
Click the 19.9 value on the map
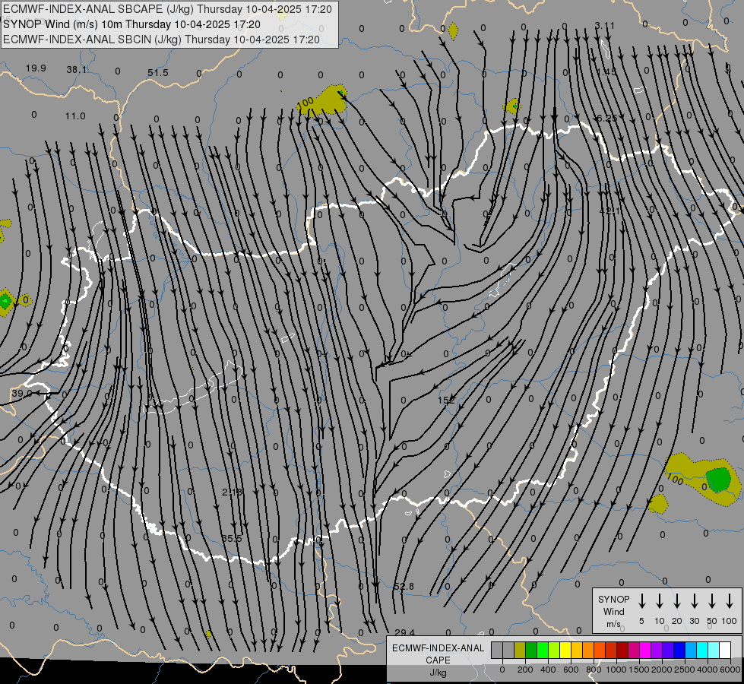coord(36,68)
